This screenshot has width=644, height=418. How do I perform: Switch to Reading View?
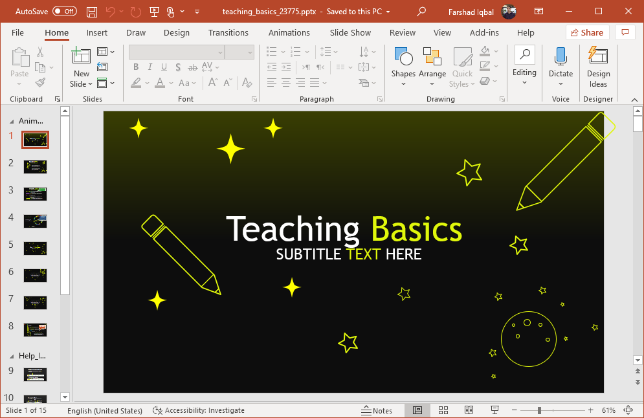coord(469,410)
